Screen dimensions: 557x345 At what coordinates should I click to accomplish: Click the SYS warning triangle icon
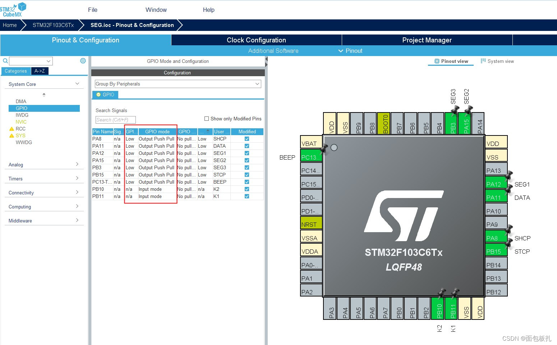pyautogui.click(x=11, y=135)
